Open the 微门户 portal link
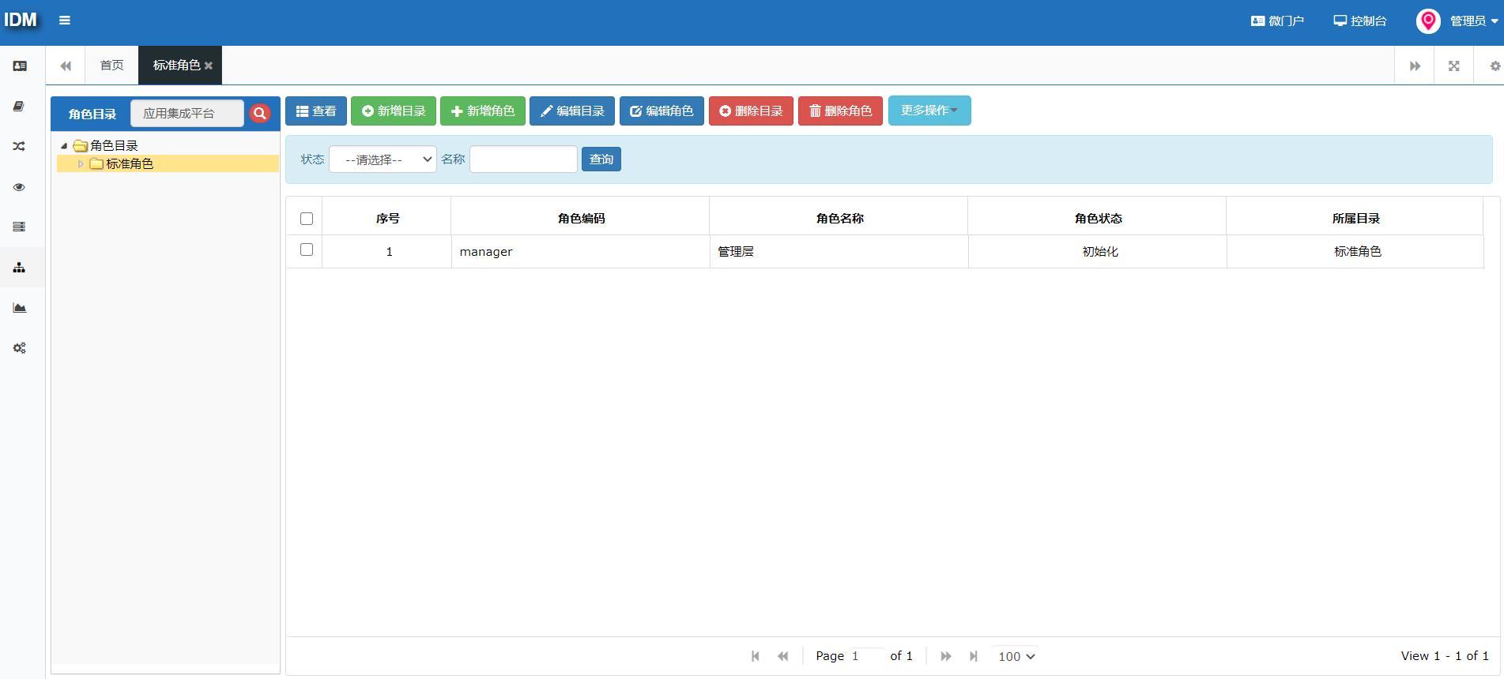The image size is (1504, 679). pyautogui.click(x=1277, y=21)
